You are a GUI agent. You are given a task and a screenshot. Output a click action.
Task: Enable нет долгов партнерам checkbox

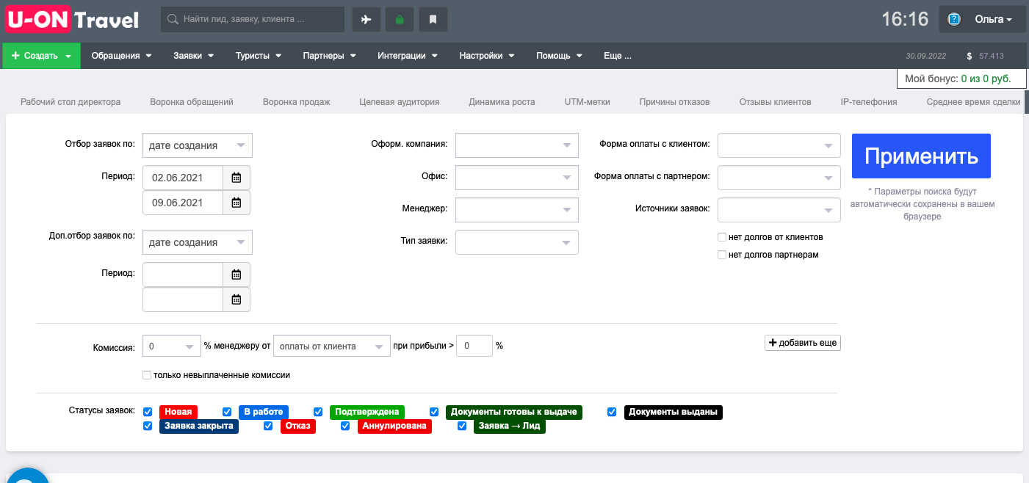click(722, 255)
